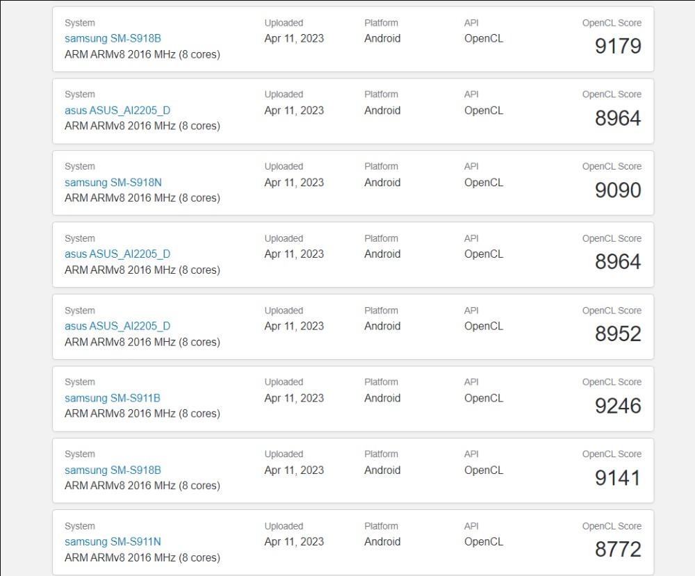Click the upload date in the SM-S918N row
The width and height of the screenshot is (695, 576).
(294, 183)
